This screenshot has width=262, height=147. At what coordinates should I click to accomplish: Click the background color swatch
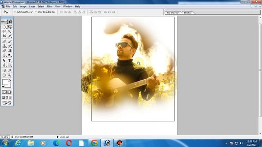click(x=9, y=85)
